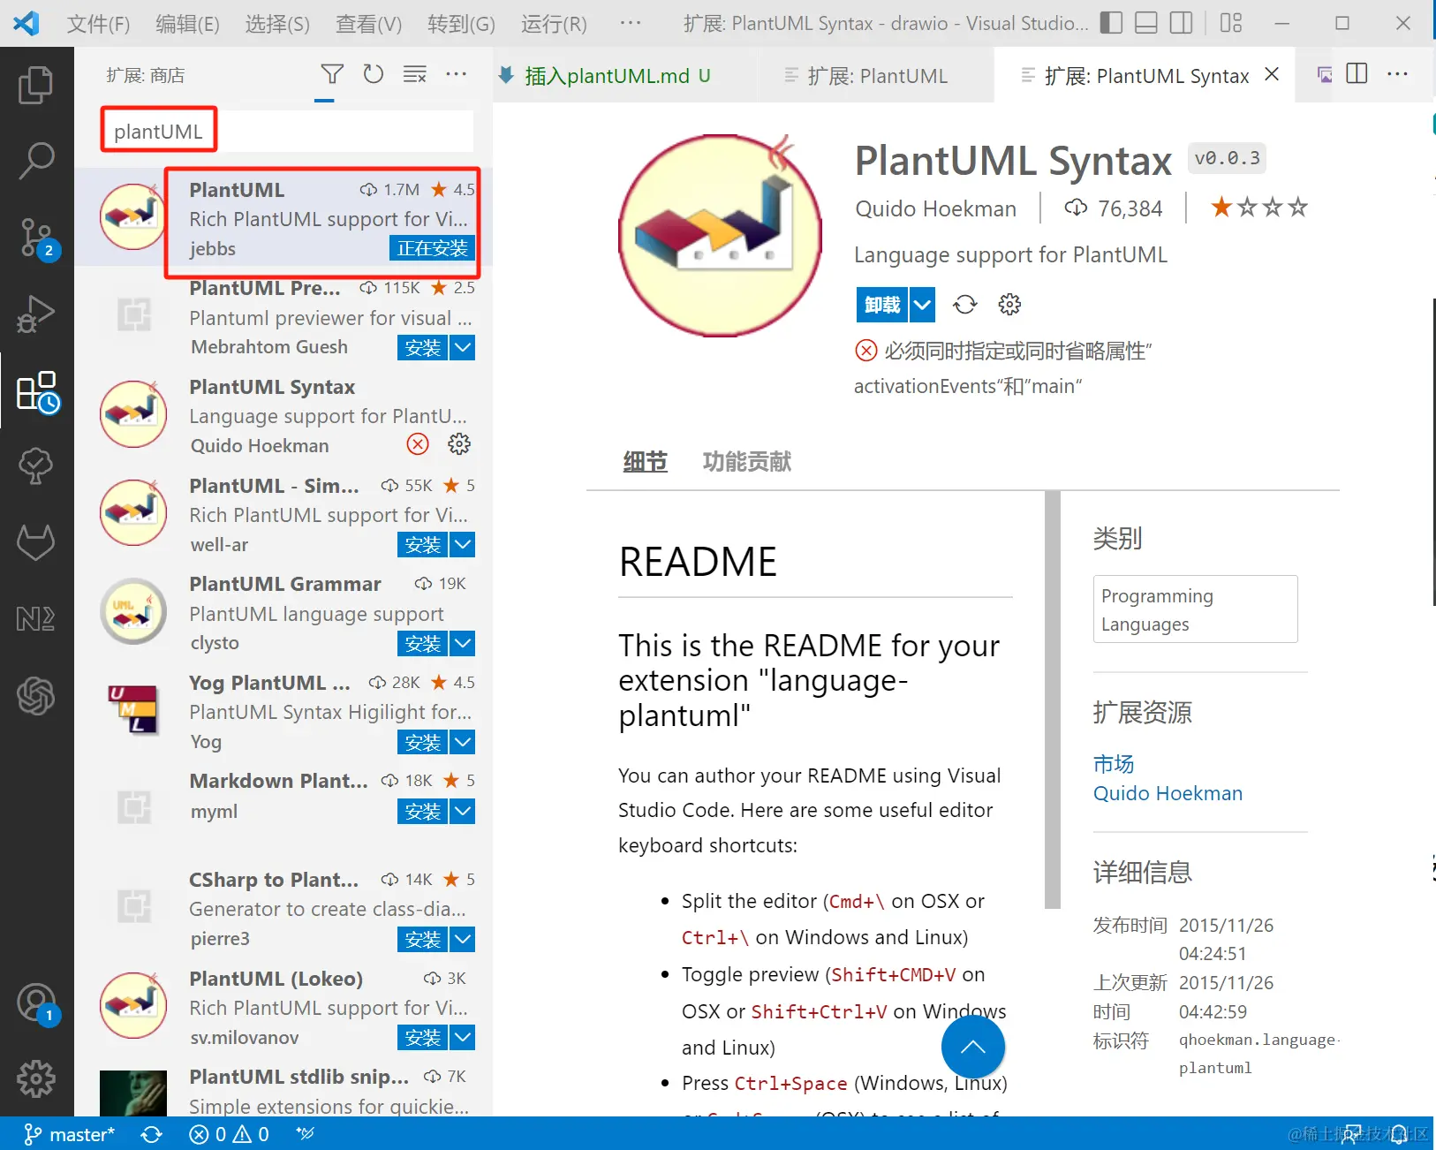Open the notifications bell in status bar
Screen dimensions: 1436x1150
coord(1400,1134)
